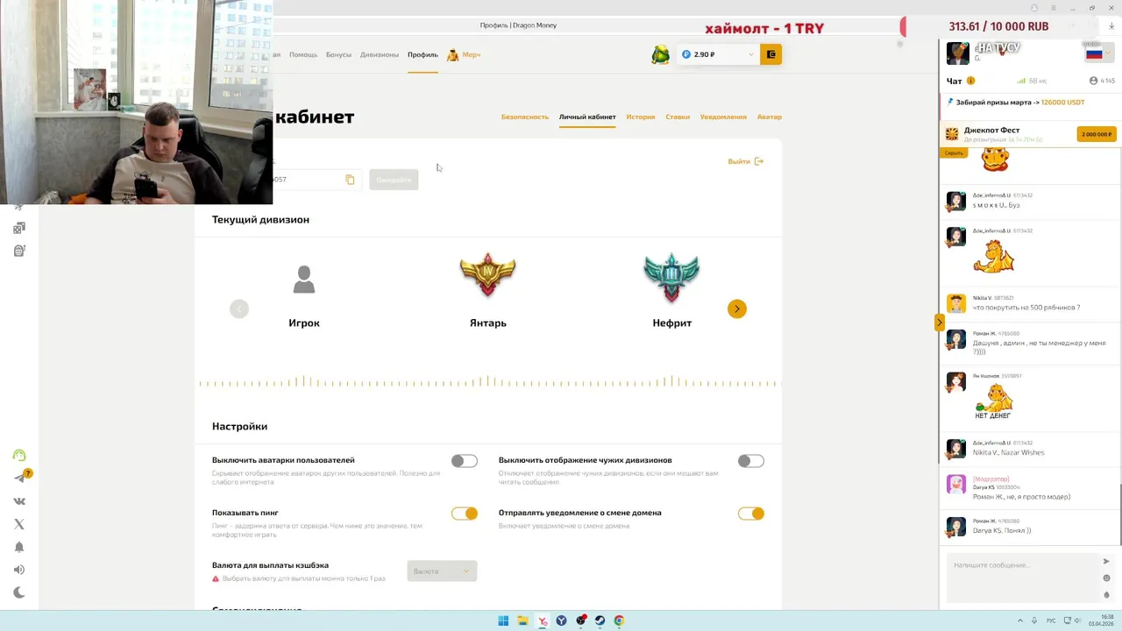Image resolution: width=1122 pixels, height=631 pixels.
Task: Open the VK social icon
Action: tap(19, 501)
